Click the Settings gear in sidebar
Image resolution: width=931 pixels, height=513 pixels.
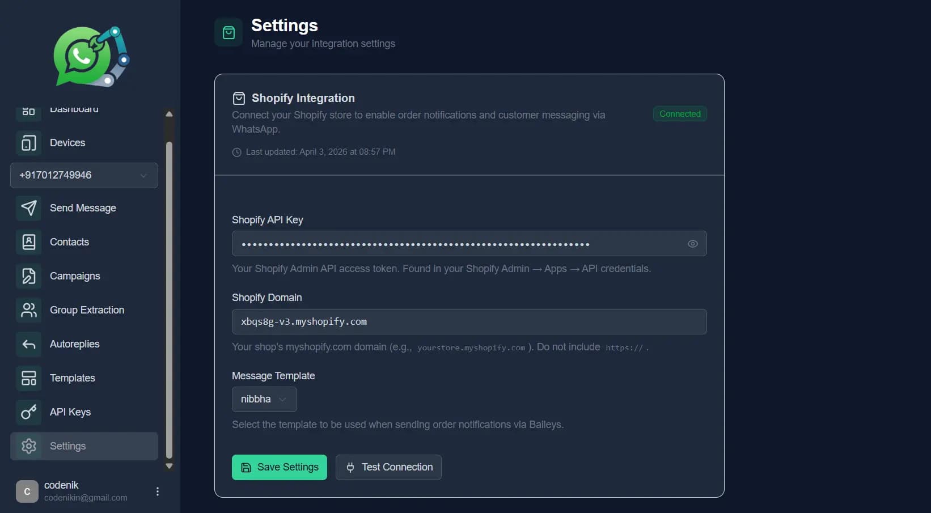tap(28, 446)
